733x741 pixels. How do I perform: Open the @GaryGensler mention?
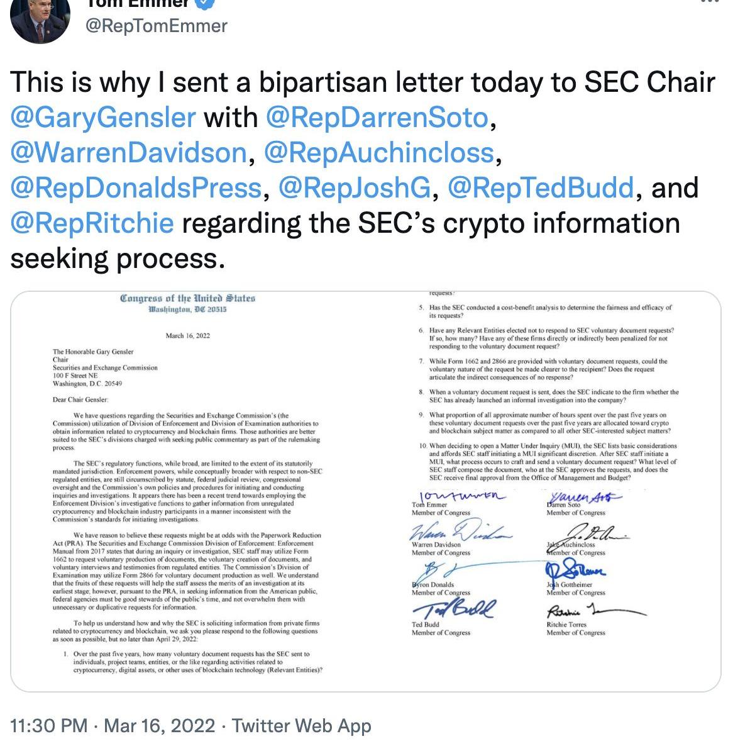point(103,118)
